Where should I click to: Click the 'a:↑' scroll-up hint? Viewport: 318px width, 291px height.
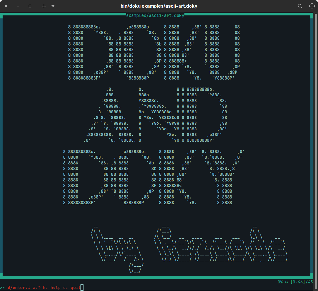[x=36, y=287]
